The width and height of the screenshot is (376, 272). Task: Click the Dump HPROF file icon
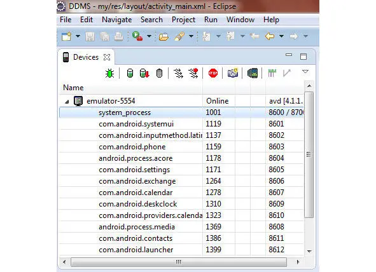[144, 73]
